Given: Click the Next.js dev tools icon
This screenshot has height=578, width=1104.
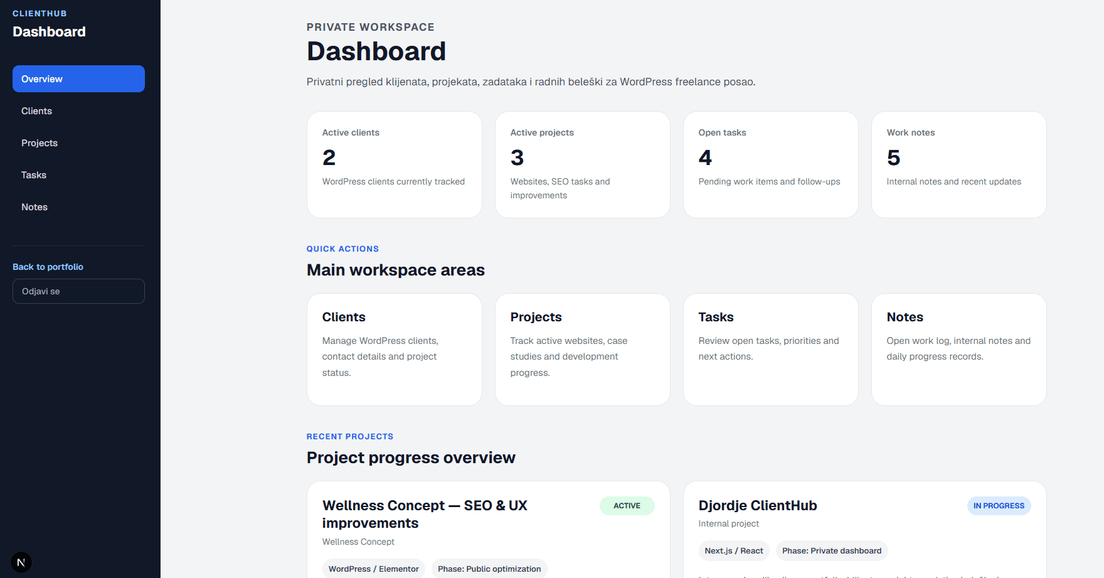Looking at the screenshot, I should coord(21,562).
